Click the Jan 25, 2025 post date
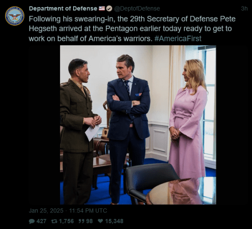 point(46,210)
